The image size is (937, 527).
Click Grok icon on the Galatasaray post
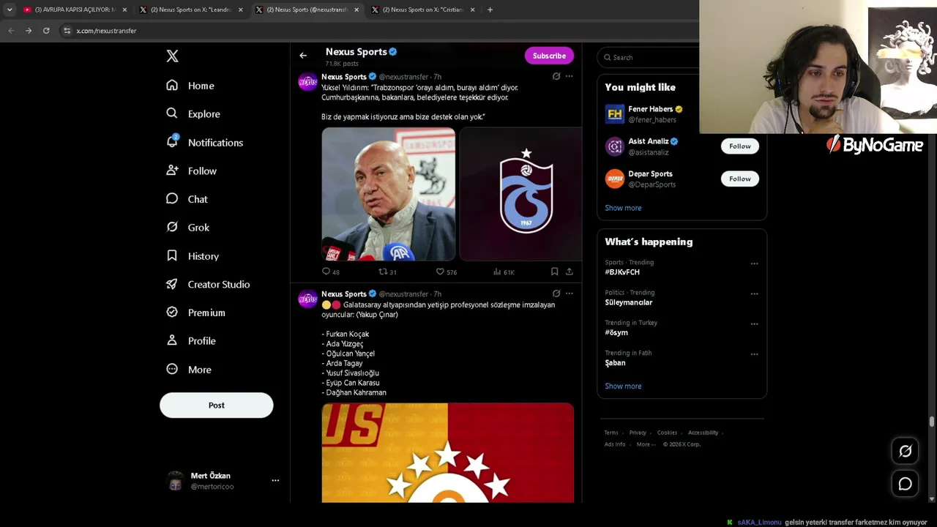[x=556, y=294]
